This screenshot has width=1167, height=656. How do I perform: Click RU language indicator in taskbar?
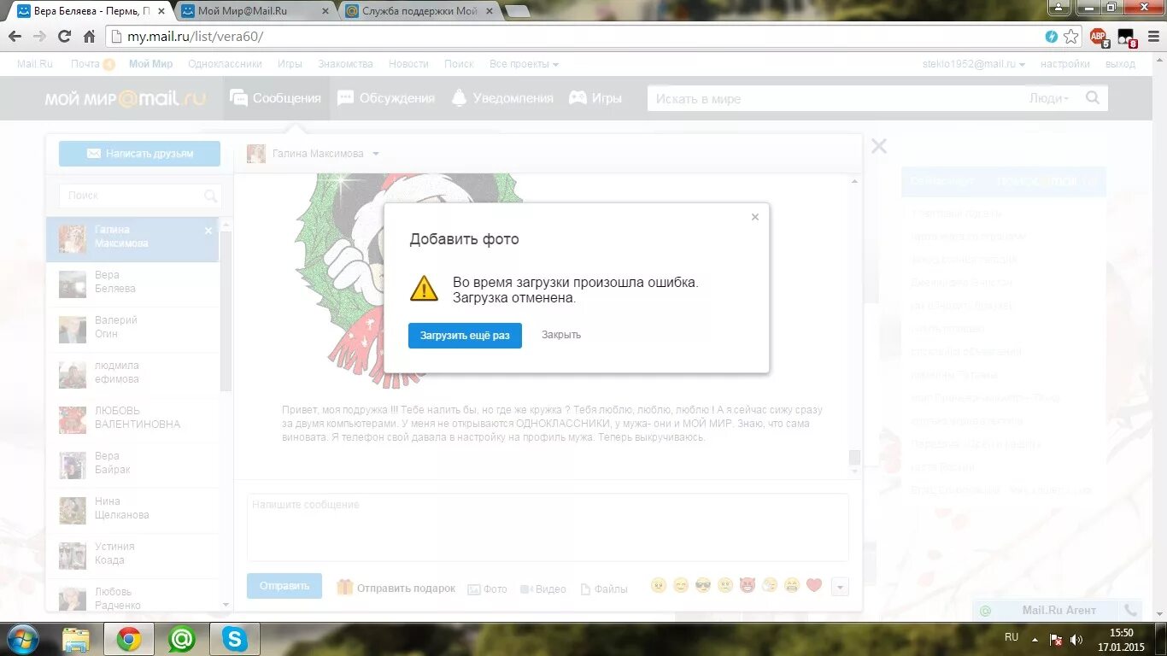click(1012, 637)
